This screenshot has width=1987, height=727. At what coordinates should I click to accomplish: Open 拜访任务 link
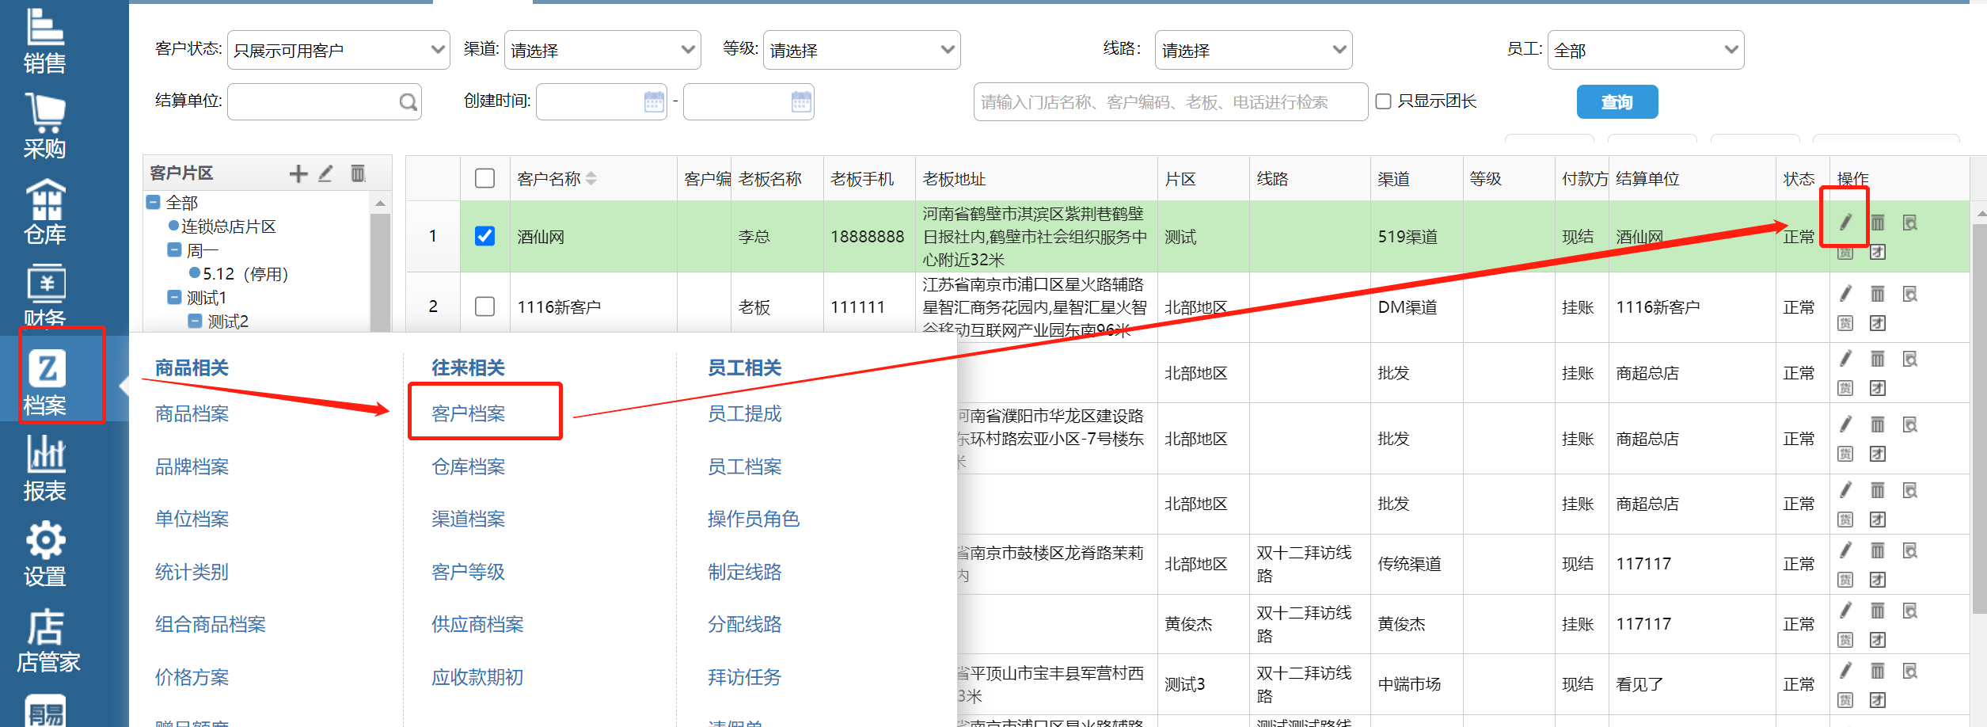point(744,677)
